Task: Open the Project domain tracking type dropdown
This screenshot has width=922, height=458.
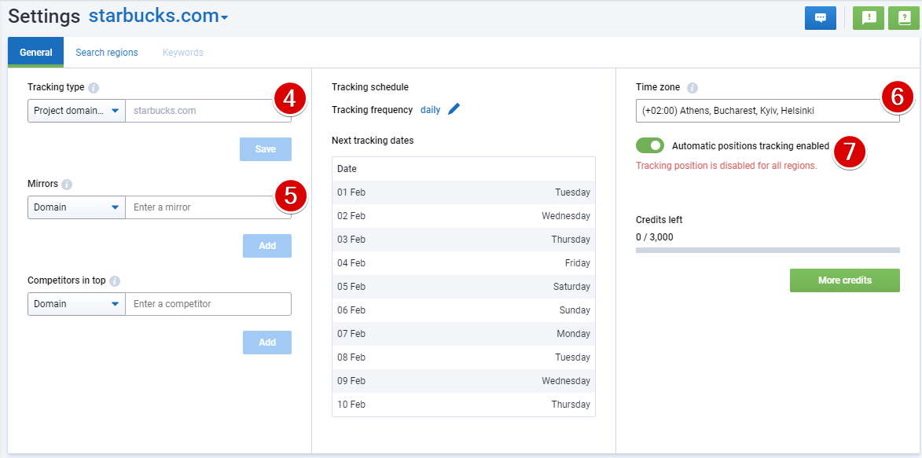Action: point(76,111)
